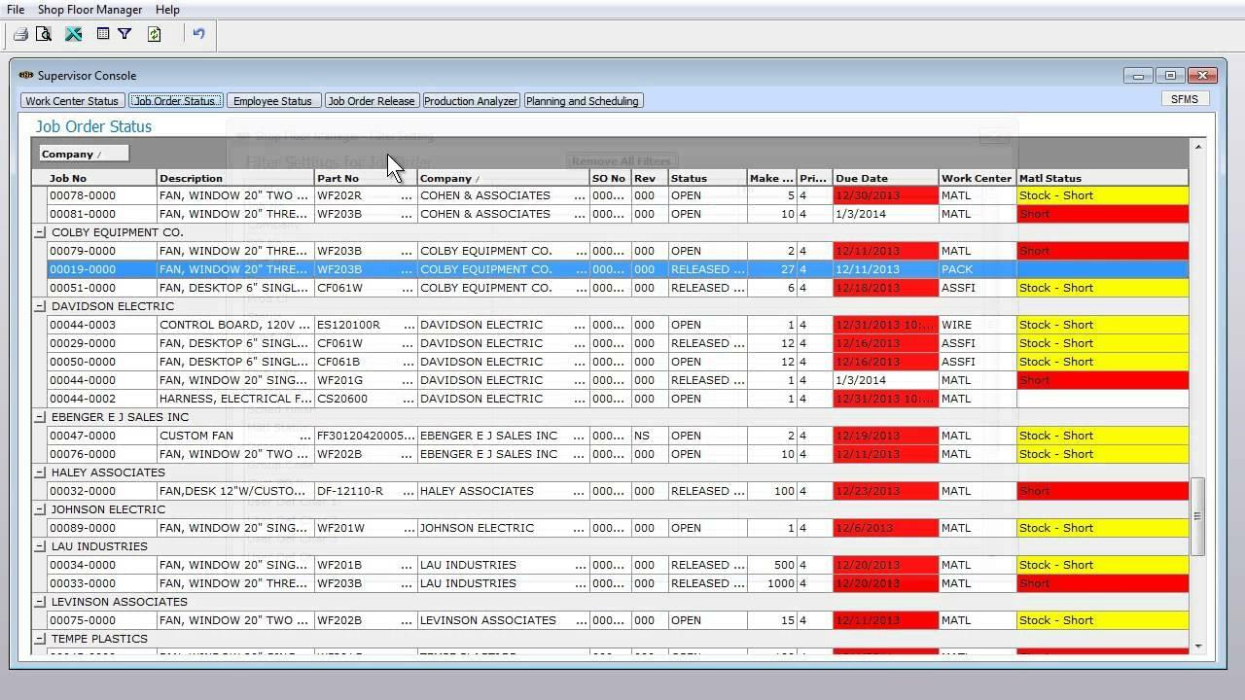1245x700 pixels.
Task: Click the Print toolbar icon
Action: (20, 34)
